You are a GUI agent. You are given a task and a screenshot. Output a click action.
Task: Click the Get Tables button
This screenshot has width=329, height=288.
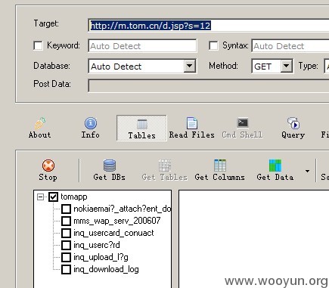tap(165, 170)
